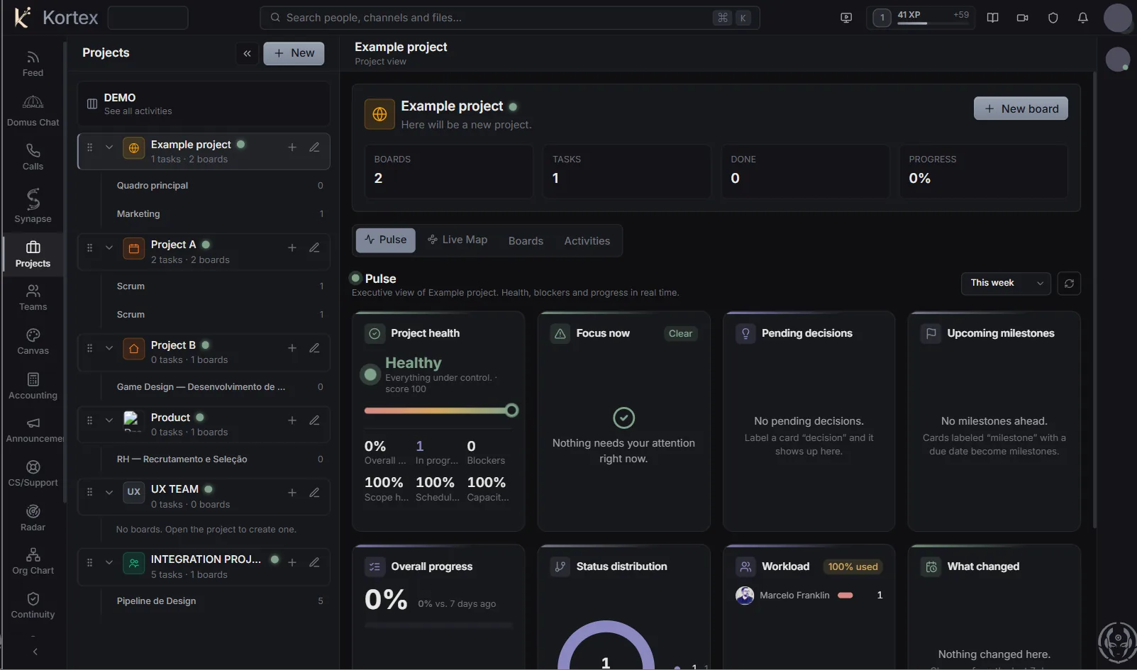Collapse the left sidebar with bottom chevron

35,652
